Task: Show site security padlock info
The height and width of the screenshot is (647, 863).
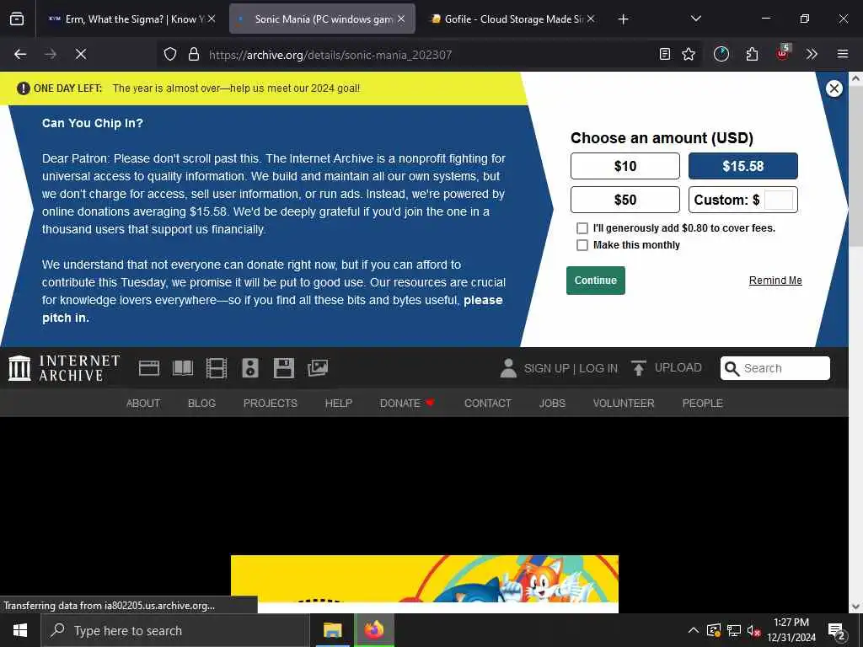Action: (x=194, y=54)
